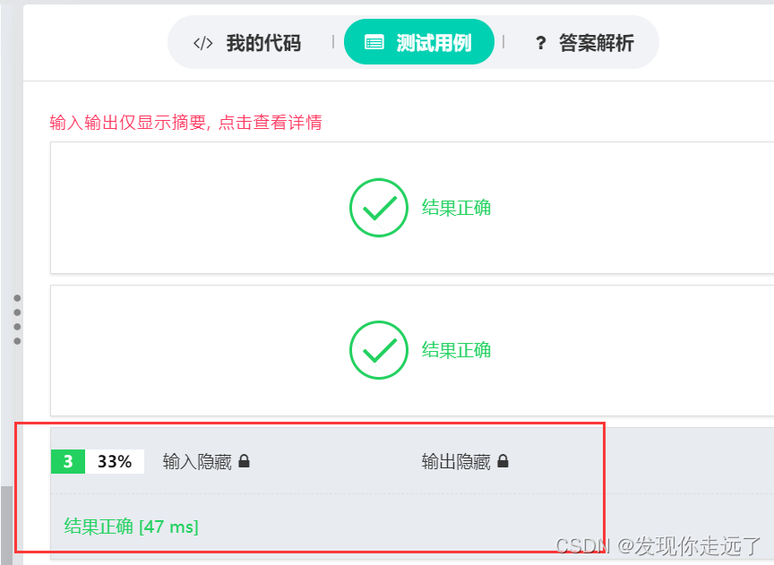This screenshot has height=565, width=774.
Task: Toggle details of the first passed test case
Action: point(412,208)
